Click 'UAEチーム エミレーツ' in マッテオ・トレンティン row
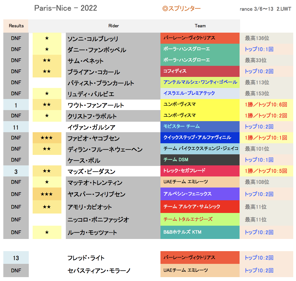296x281 pixels. [200, 182]
